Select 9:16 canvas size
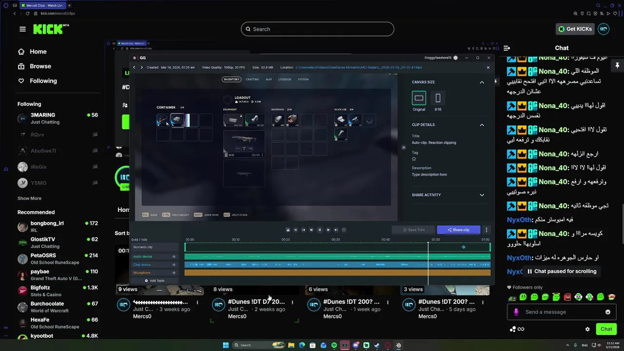The image size is (624, 351). [x=438, y=98]
